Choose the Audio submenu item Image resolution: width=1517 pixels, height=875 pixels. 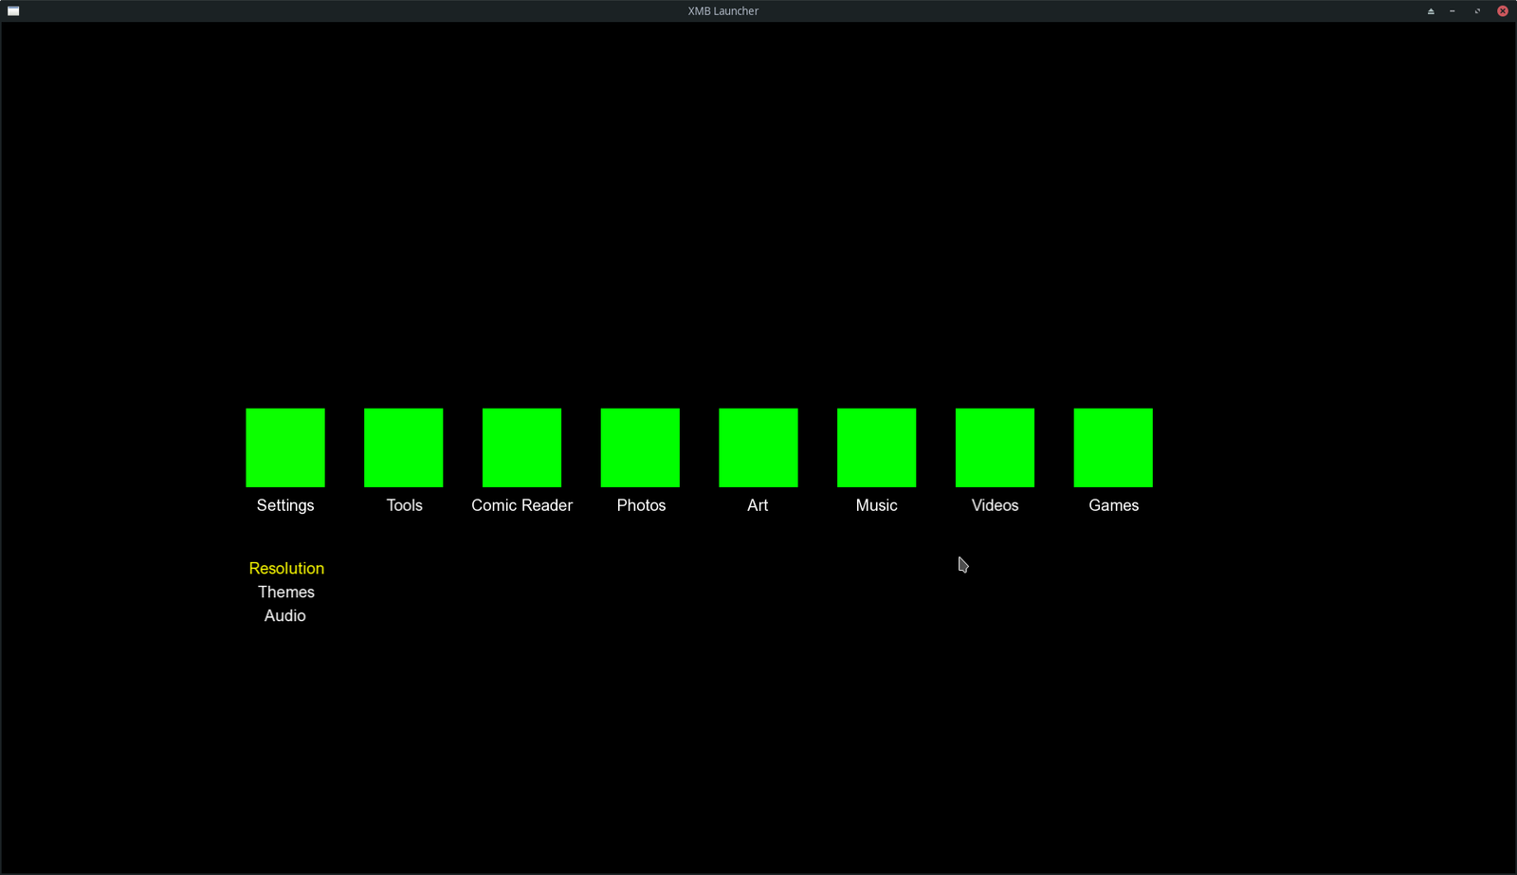point(285,615)
